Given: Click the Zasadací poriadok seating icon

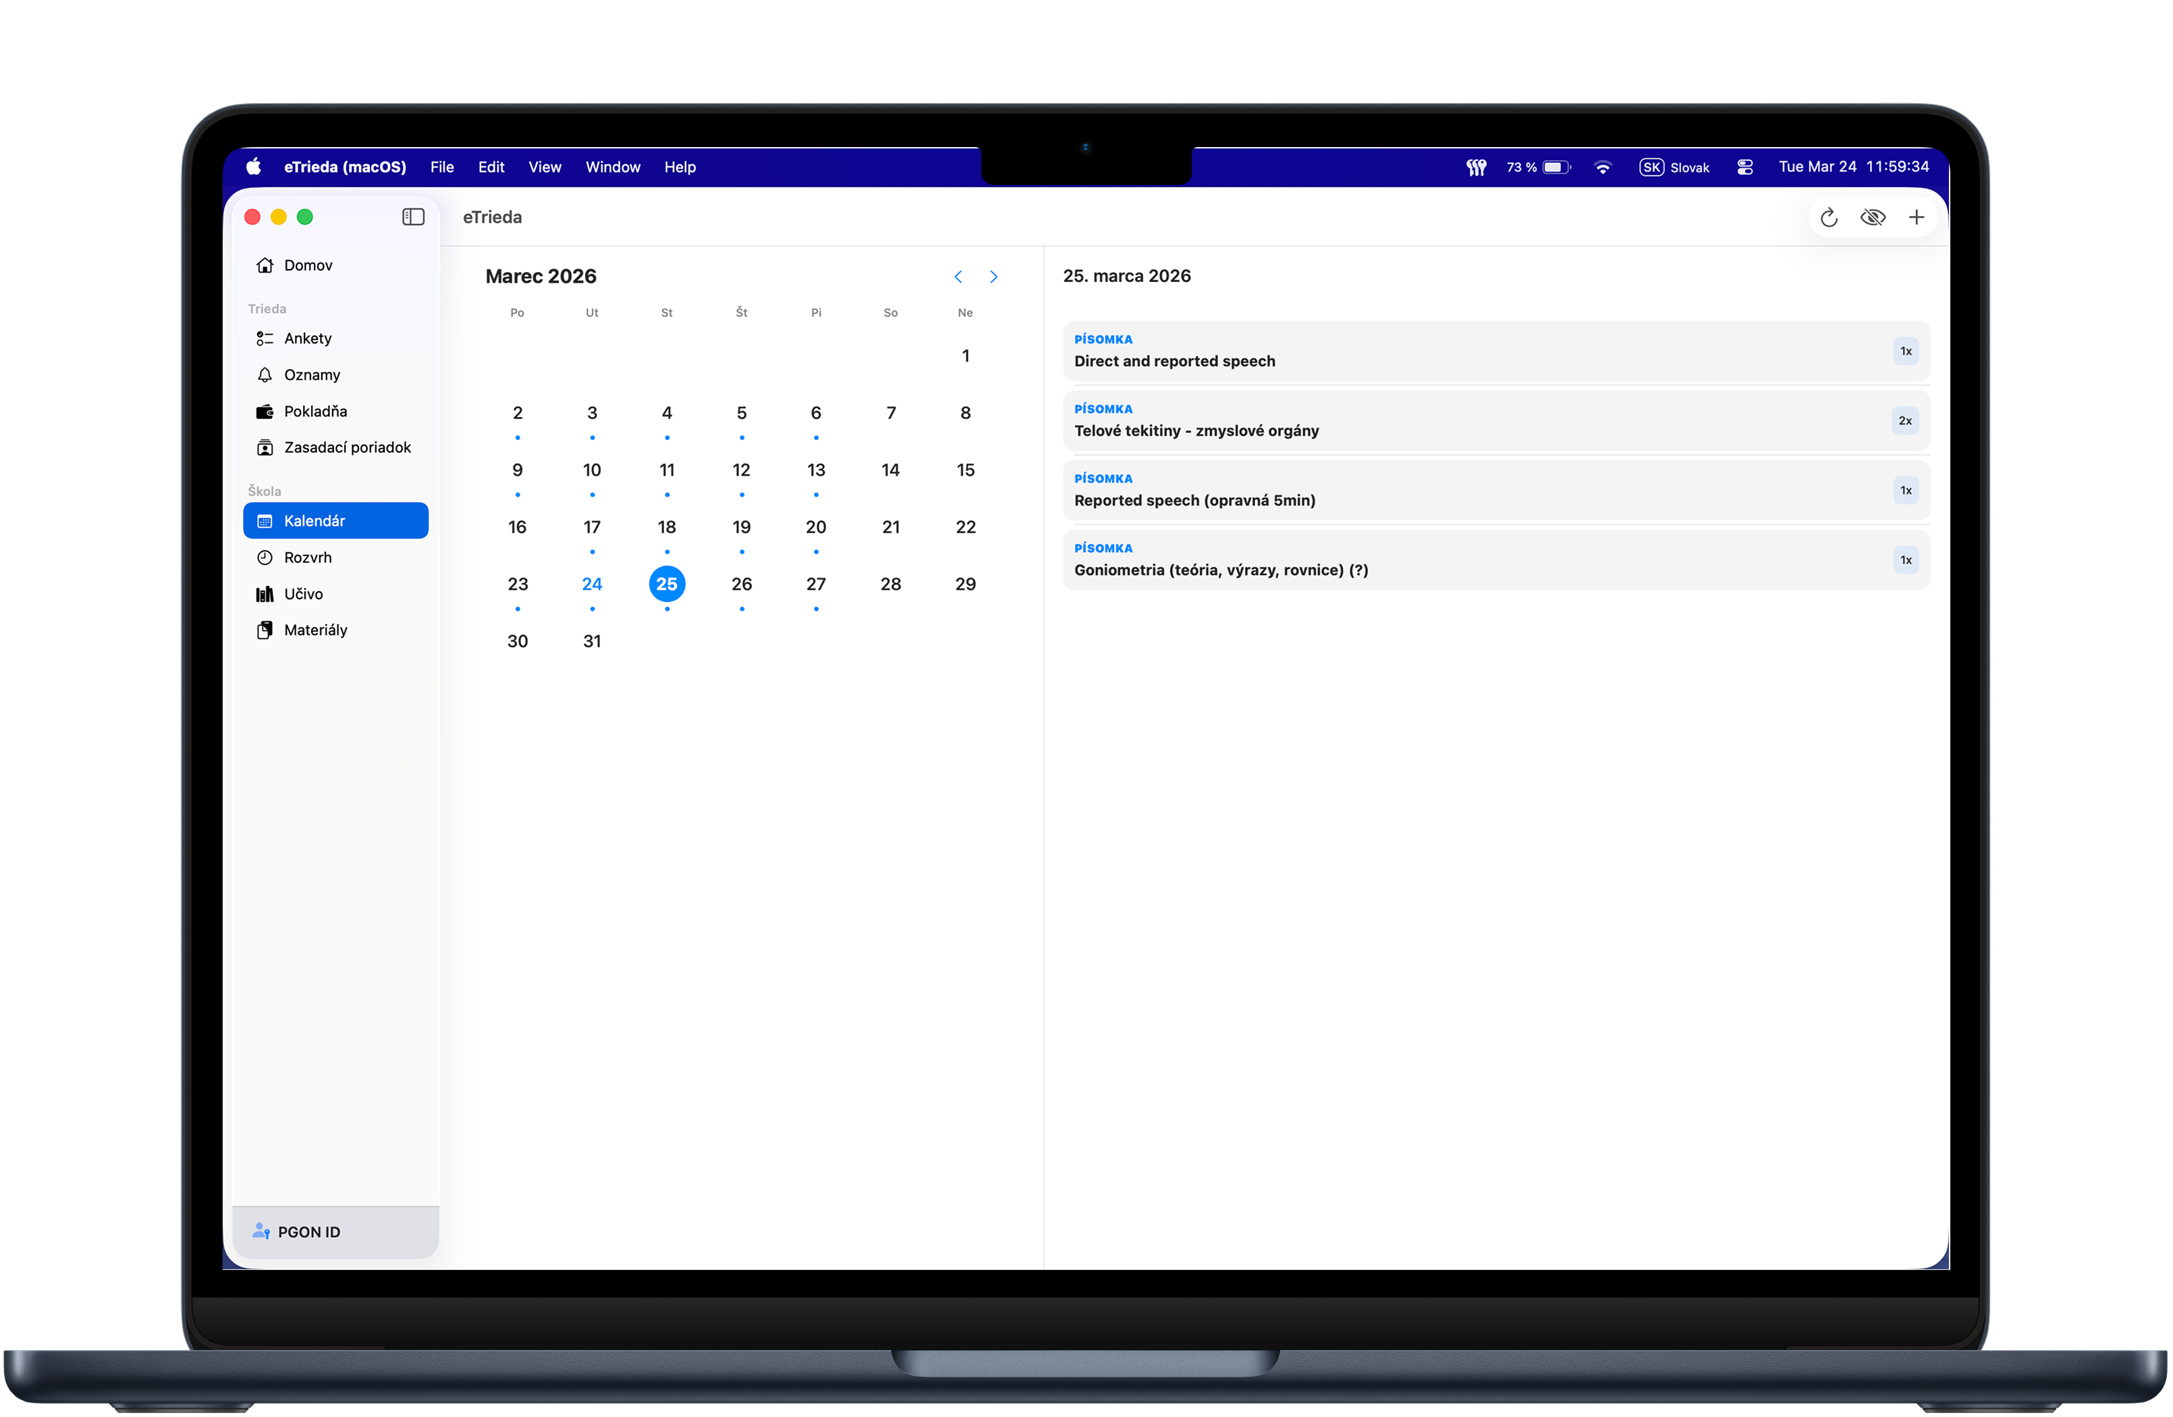Looking at the screenshot, I should 265,447.
